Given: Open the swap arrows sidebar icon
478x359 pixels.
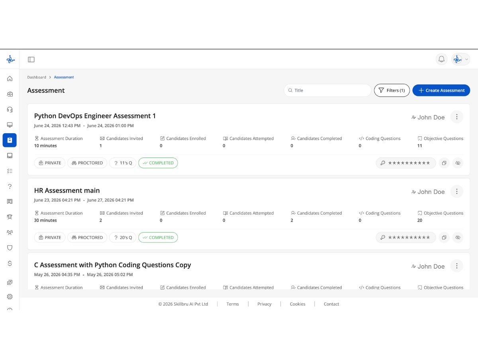Looking at the screenshot, I should [x=10, y=282].
